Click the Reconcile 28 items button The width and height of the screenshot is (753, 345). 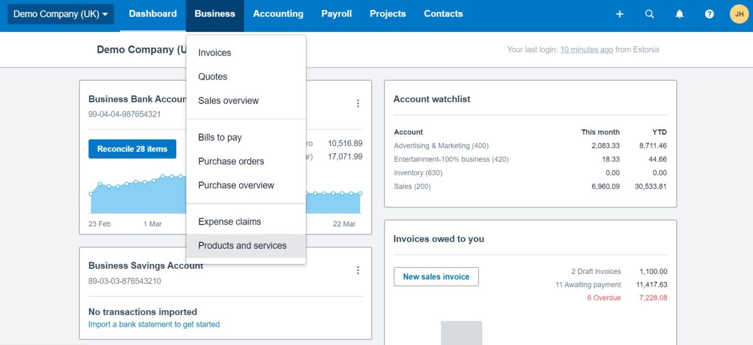pos(132,149)
